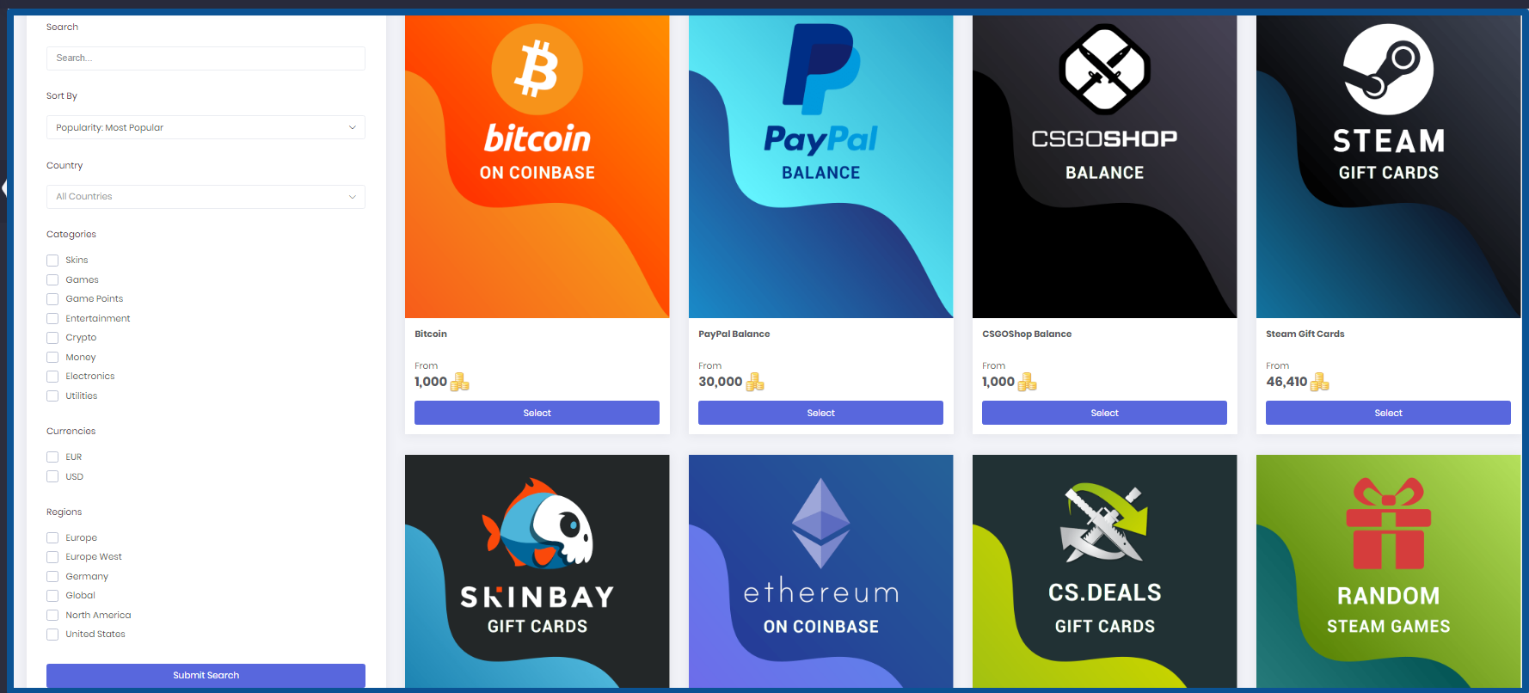The height and width of the screenshot is (693, 1529).
Task: Click the Steam logo on the gift cards tile
Action: pyautogui.click(x=1388, y=70)
